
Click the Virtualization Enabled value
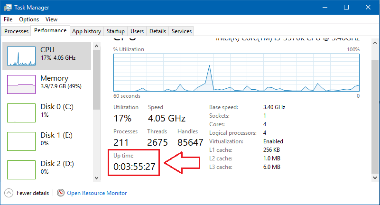point(273,141)
